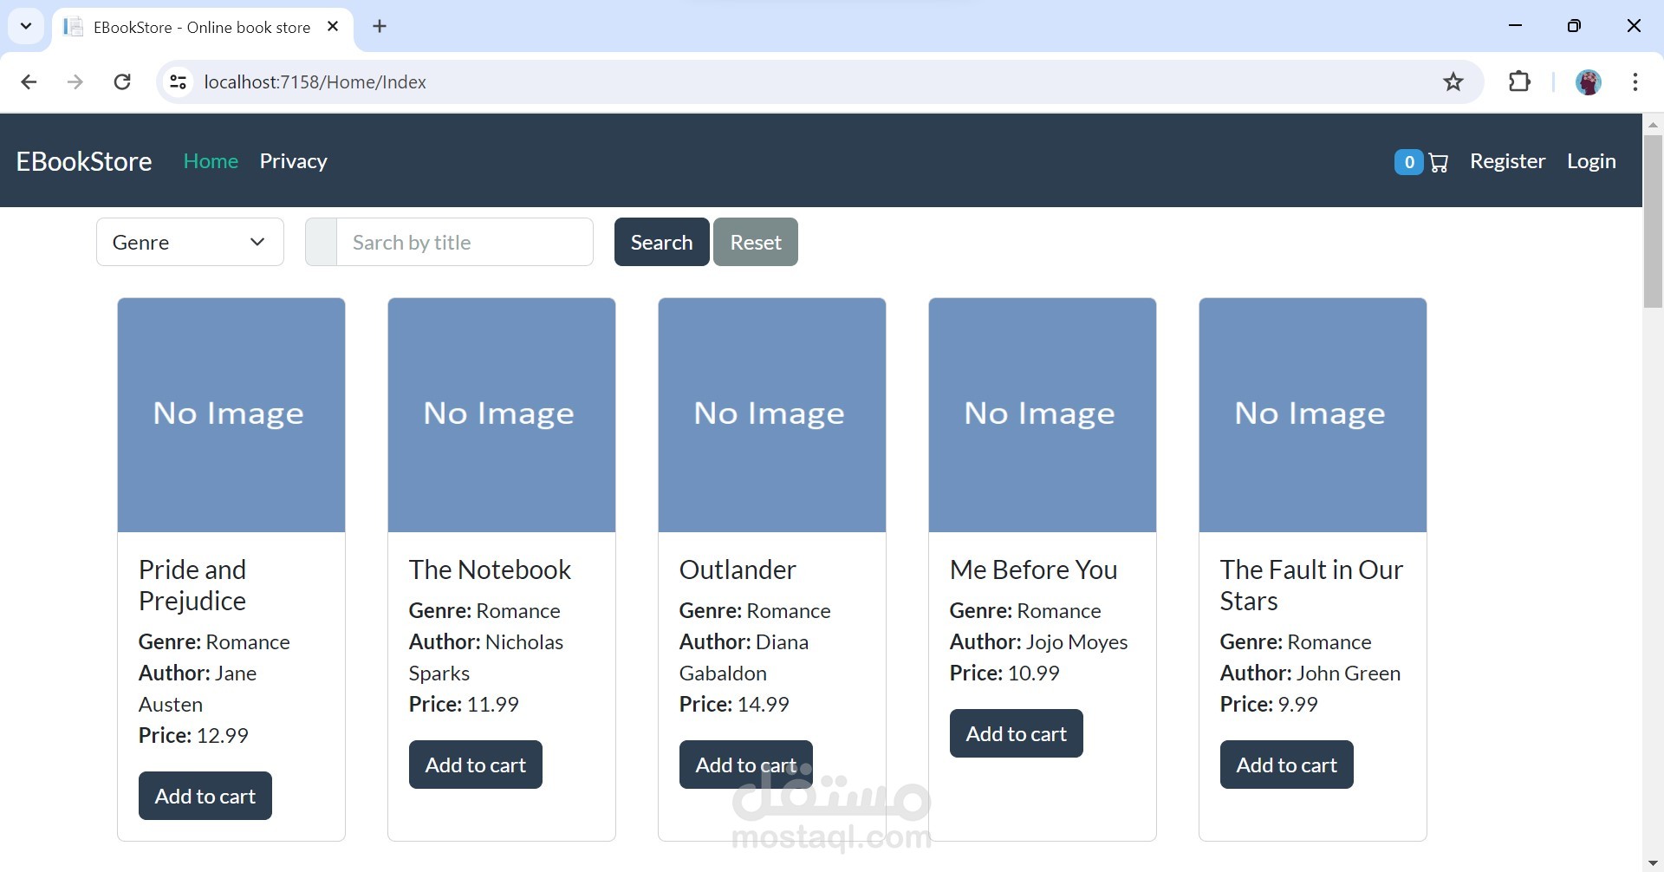The width and height of the screenshot is (1664, 872).
Task: Open the Privacy nav link
Action: (x=293, y=161)
